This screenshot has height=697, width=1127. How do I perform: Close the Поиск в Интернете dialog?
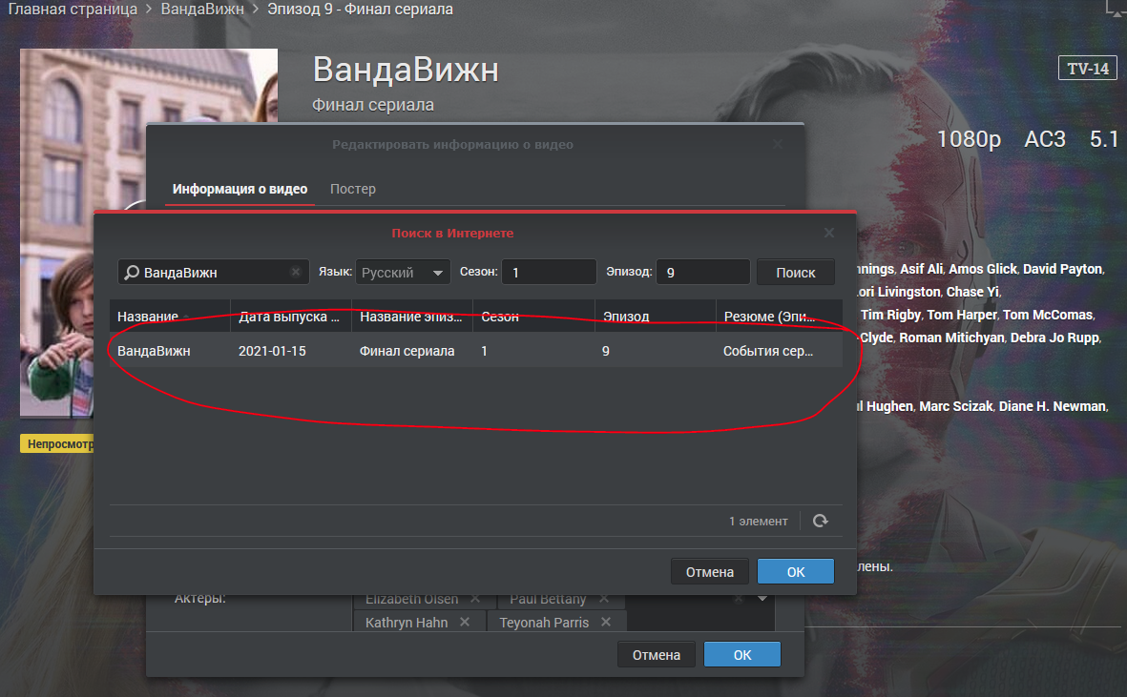click(828, 233)
